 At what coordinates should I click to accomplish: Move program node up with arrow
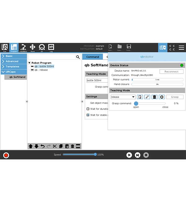tap(31, 146)
